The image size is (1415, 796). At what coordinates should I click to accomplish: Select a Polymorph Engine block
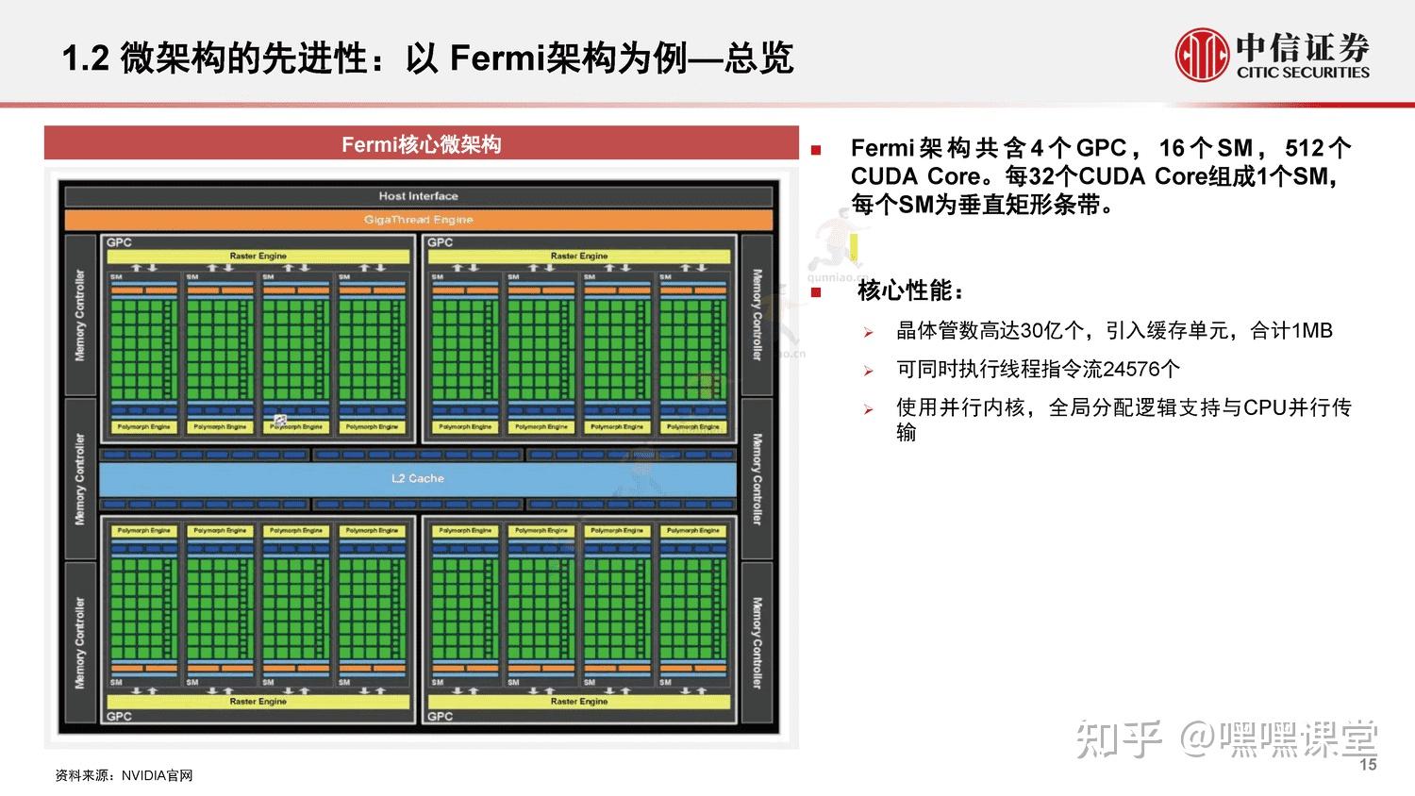[x=147, y=426]
